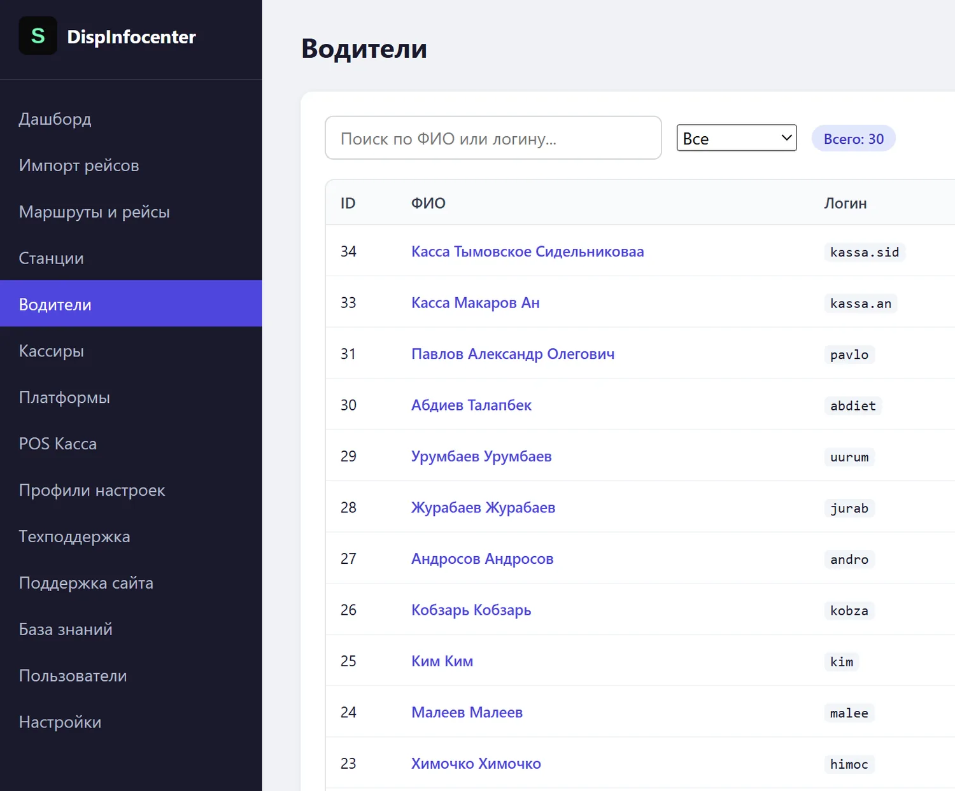Click ID cell 28
Viewport: 955px width, 791px height.
coord(348,508)
